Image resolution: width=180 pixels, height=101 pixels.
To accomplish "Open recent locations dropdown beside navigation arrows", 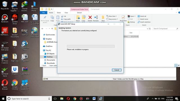I will pos(49,29).
